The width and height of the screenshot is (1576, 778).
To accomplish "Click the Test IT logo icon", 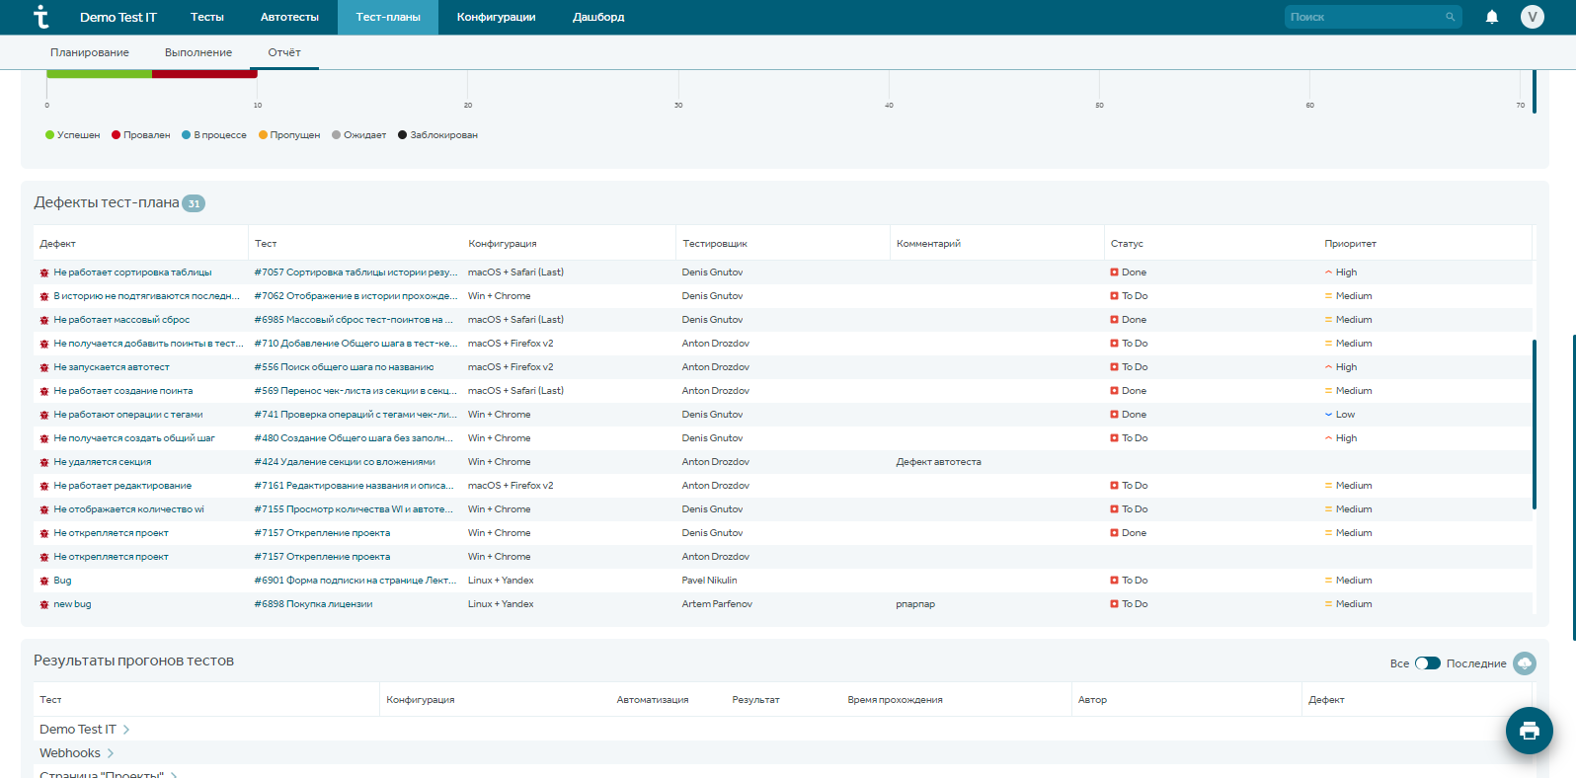I will pyautogui.click(x=40, y=17).
